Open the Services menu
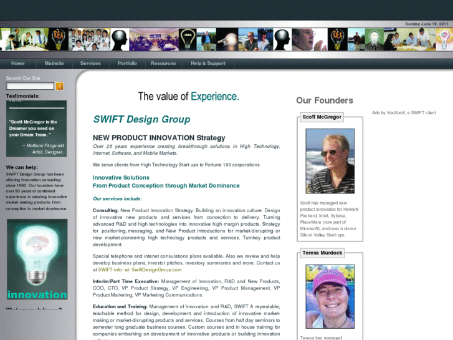The height and width of the screenshot is (340, 453). coord(90,64)
